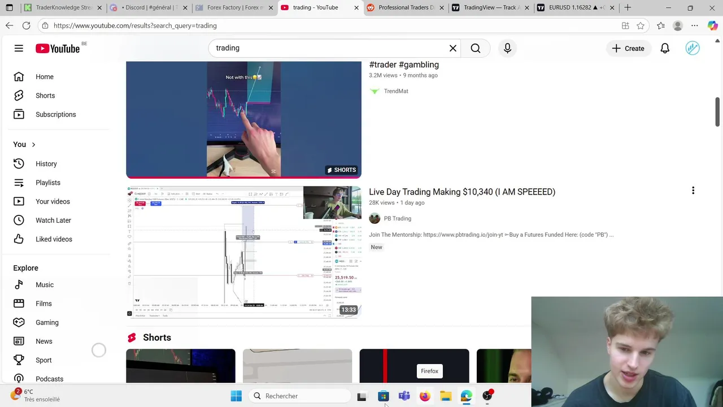Expand the You section

point(25,144)
